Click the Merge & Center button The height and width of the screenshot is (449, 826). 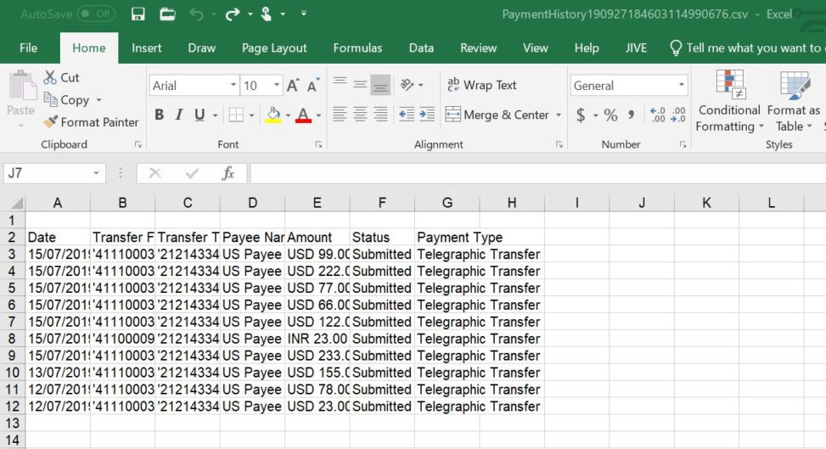(x=497, y=115)
